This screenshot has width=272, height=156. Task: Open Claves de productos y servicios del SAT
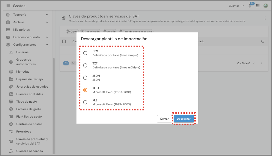pos(32,141)
